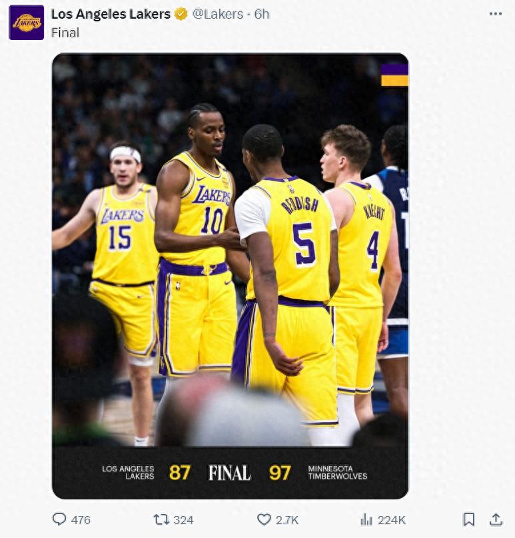Click the 224K views count
This screenshot has width=515, height=538.
coord(392,520)
